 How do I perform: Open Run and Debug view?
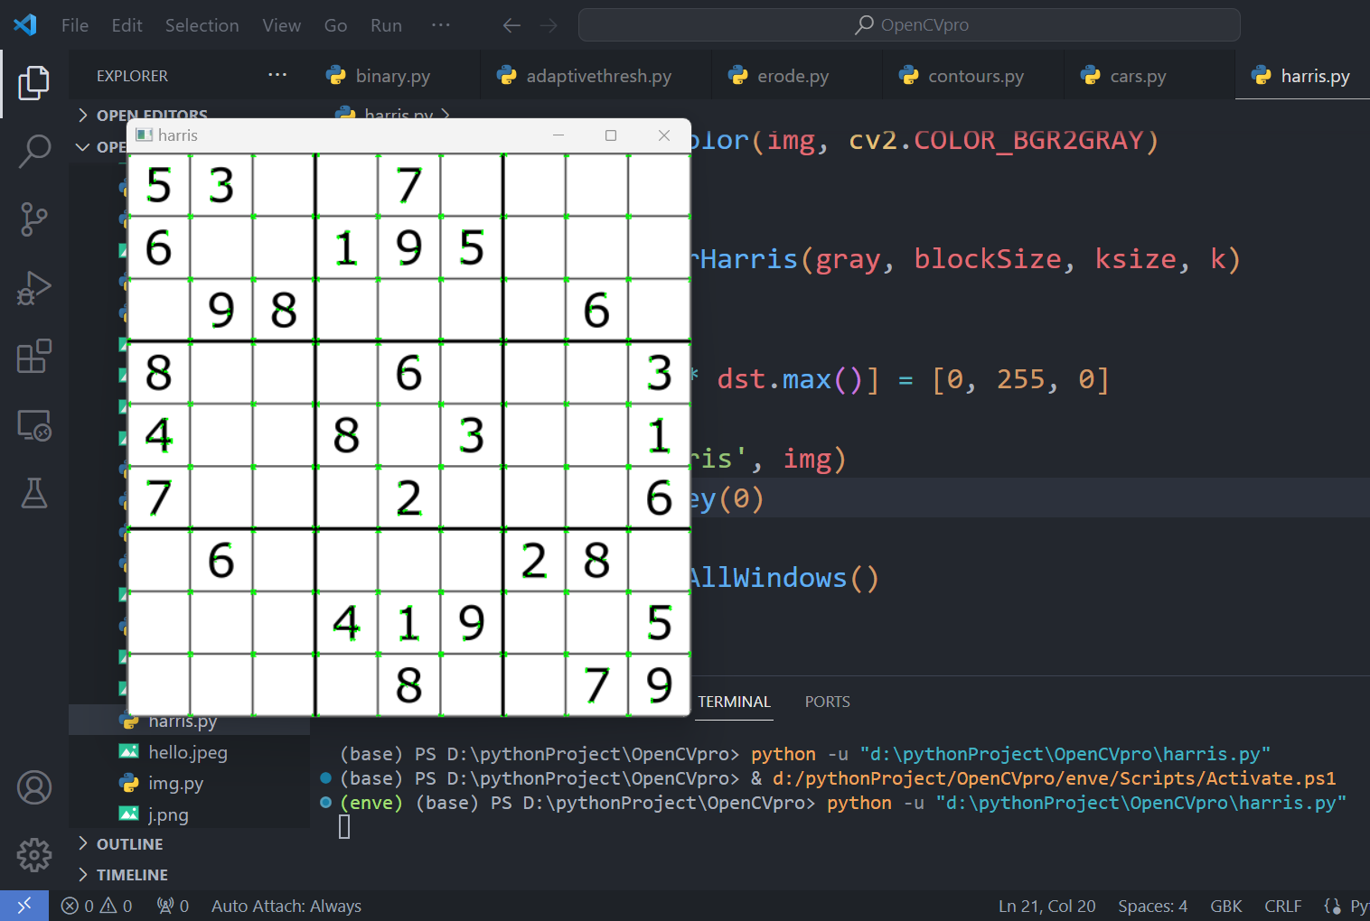[x=34, y=288]
